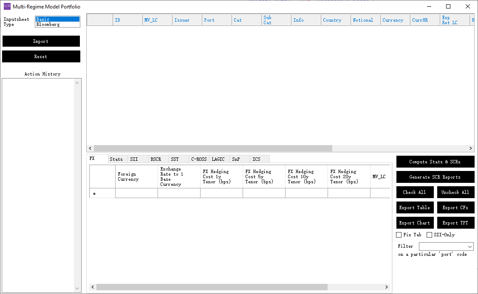Click the Foreign Currency empty cell
Viewport: 478px width, 294px height.
[136, 193]
